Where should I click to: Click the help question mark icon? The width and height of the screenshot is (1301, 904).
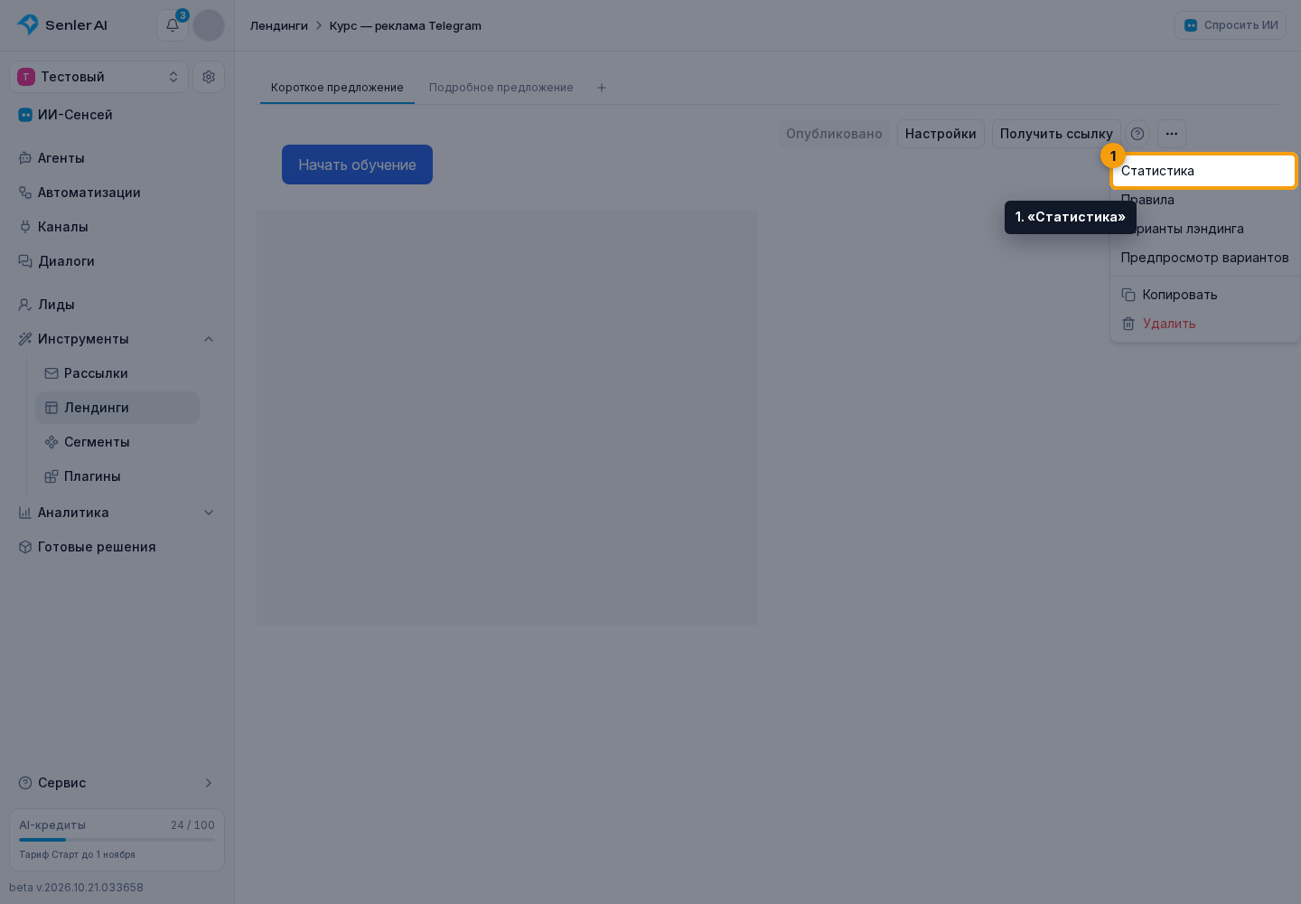[1137, 134]
